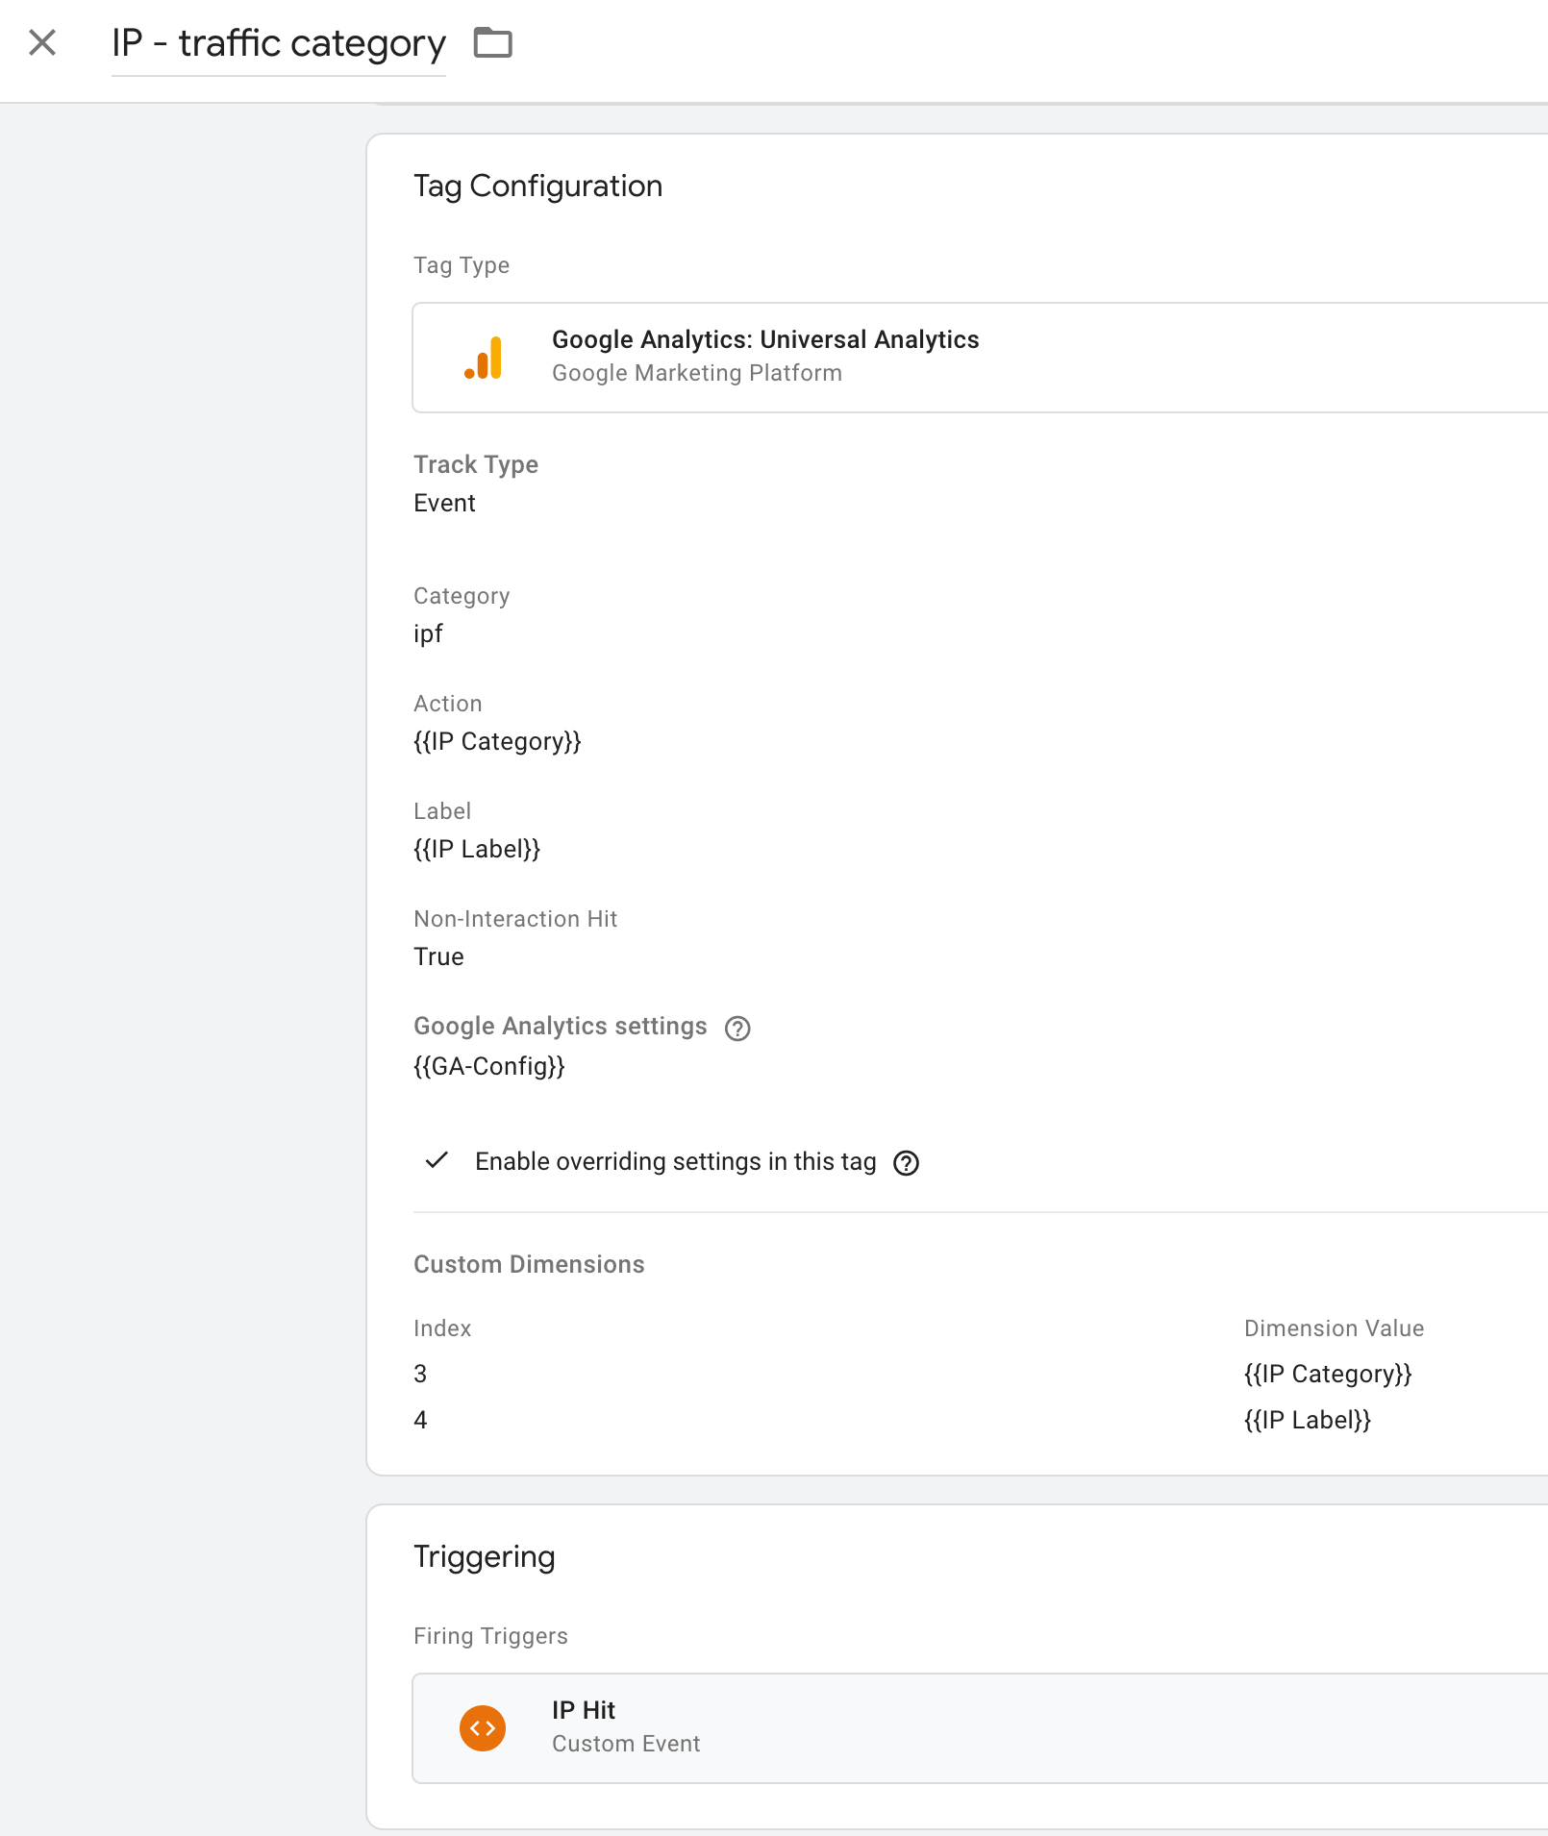Screen dimensions: 1548x1836
Task: Click custom dimension index 3 row
Action: click(x=420, y=1375)
